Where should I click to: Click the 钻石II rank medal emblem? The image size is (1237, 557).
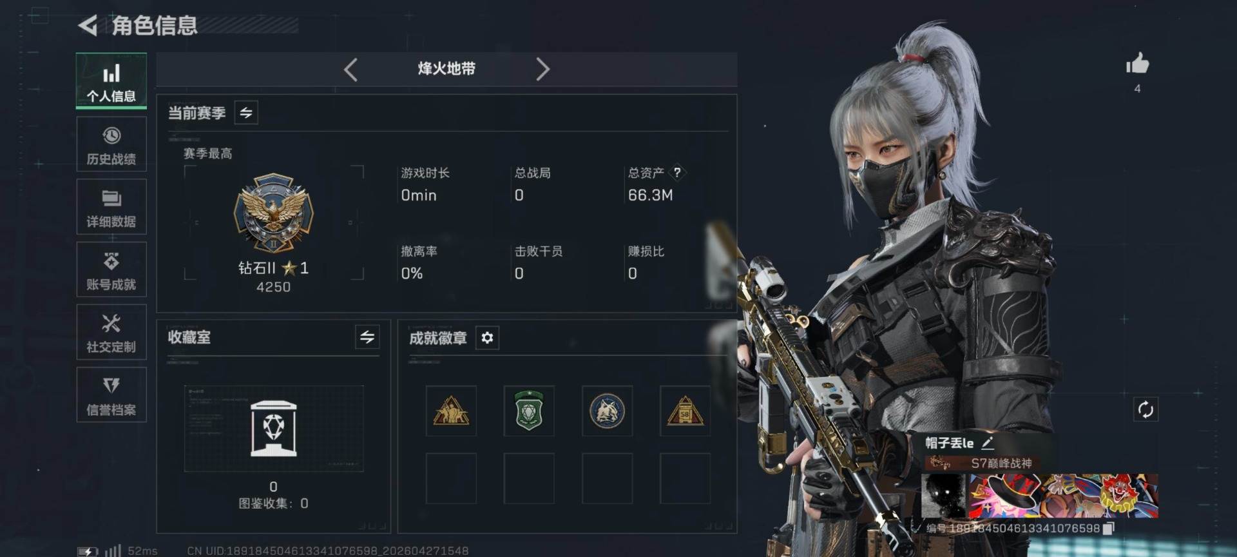tap(274, 213)
